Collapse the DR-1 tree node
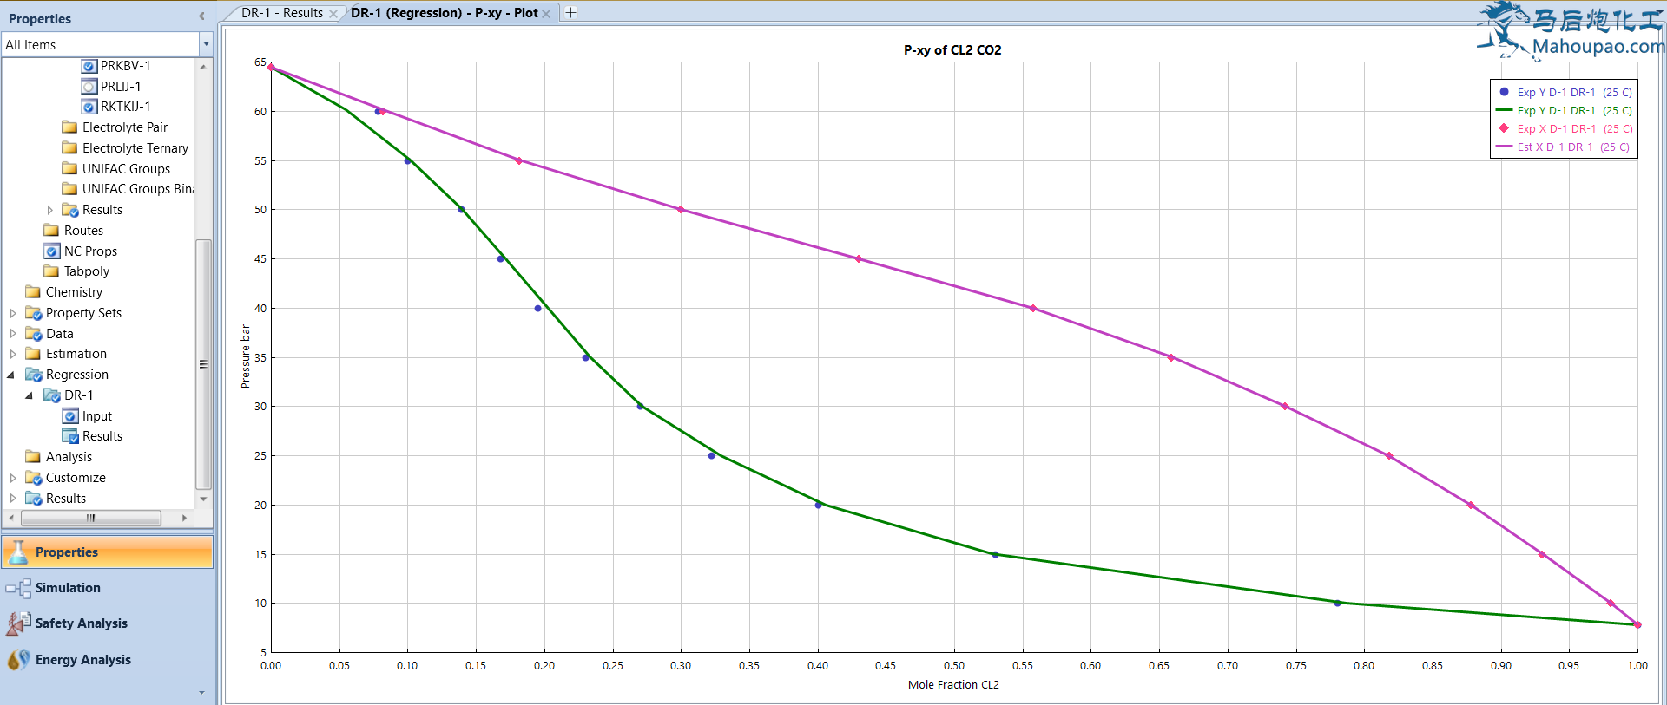This screenshot has width=1667, height=705. pyautogui.click(x=30, y=395)
